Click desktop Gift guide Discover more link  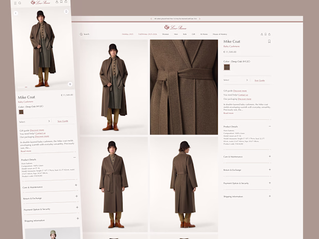(x=240, y=91)
